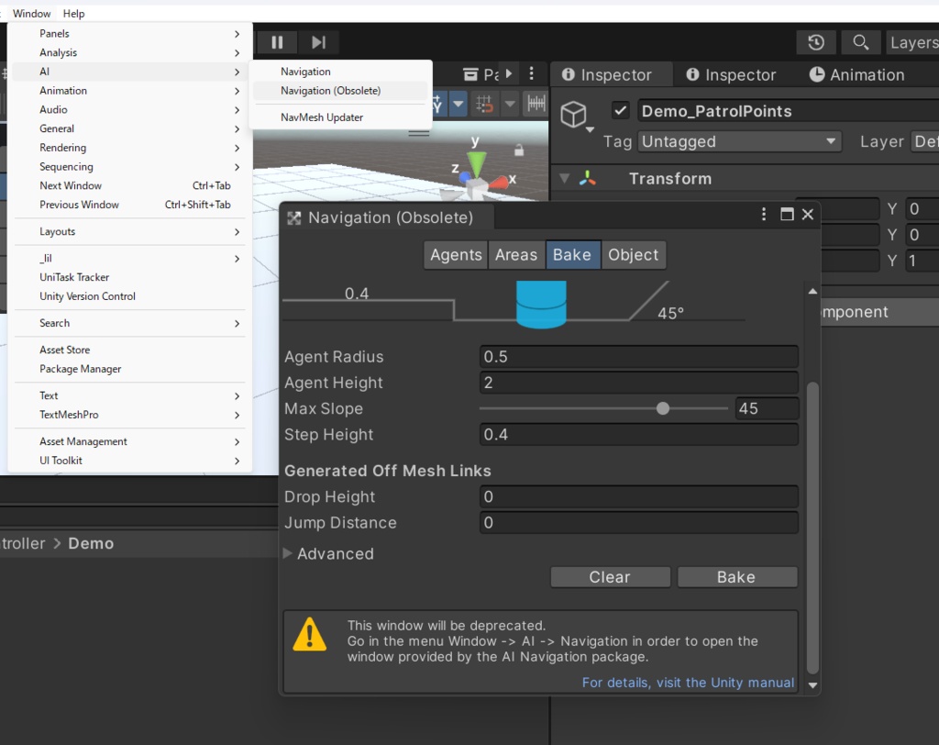This screenshot has width=939, height=745.
Task: Click the Navigation window scrollbar thumb
Action: (x=812, y=528)
